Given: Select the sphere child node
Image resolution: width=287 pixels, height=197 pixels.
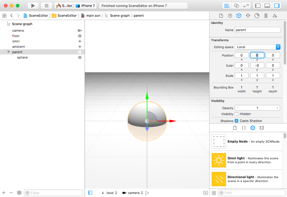Looking at the screenshot, I should coord(42,57).
